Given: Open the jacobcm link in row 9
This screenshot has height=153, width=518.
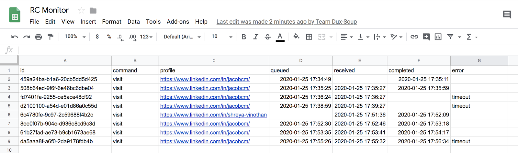Looking at the screenshot, I should (205, 141).
